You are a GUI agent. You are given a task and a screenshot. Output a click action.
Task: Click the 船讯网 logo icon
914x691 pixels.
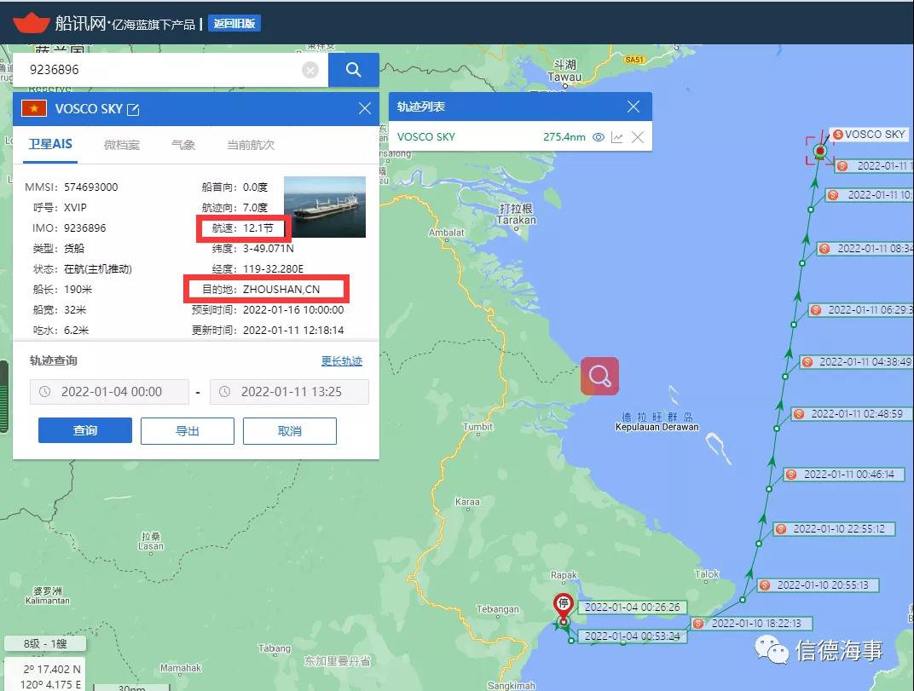(32, 23)
